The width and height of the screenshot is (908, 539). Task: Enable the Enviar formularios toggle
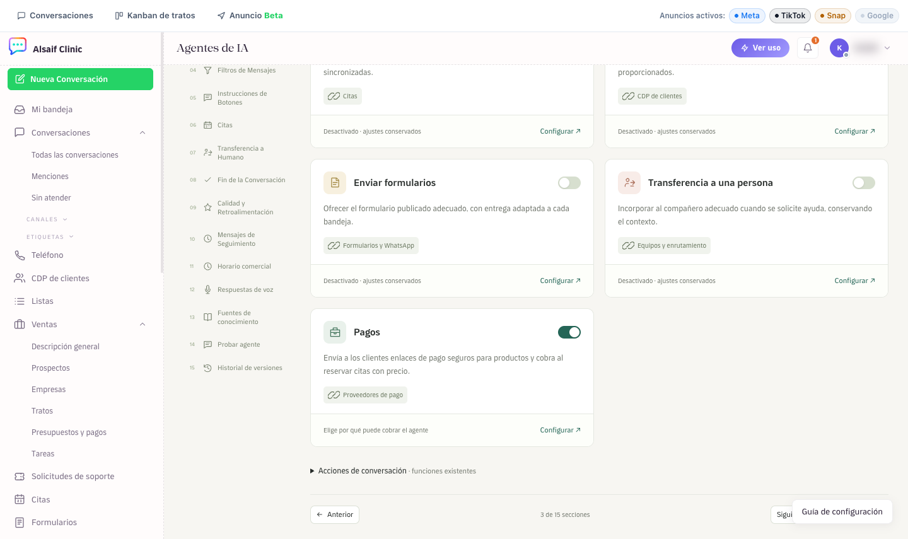point(569,183)
